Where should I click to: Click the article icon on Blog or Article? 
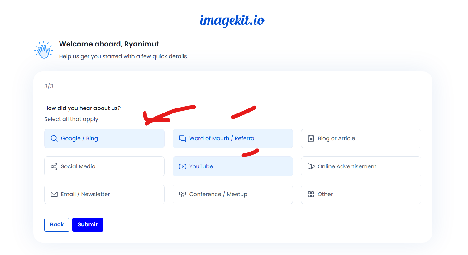311,138
